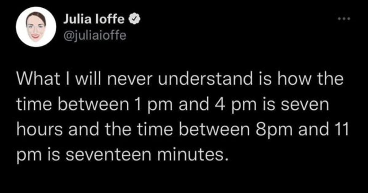368x193 pixels.
Task: Open the Julia Ioffe display name link
Action: point(94,20)
